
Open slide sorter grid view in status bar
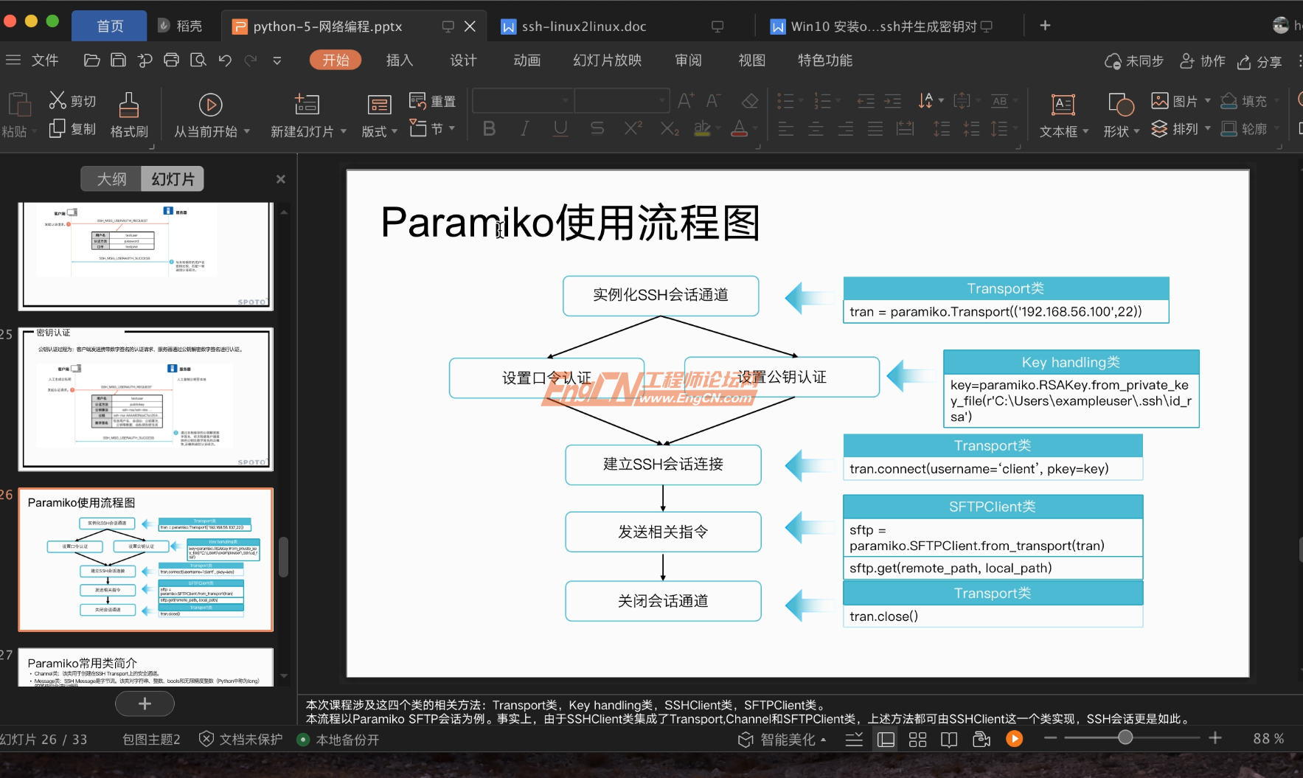click(917, 739)
